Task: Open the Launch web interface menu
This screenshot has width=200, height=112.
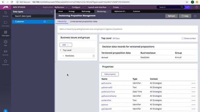Action: click(x=99, y=7)
